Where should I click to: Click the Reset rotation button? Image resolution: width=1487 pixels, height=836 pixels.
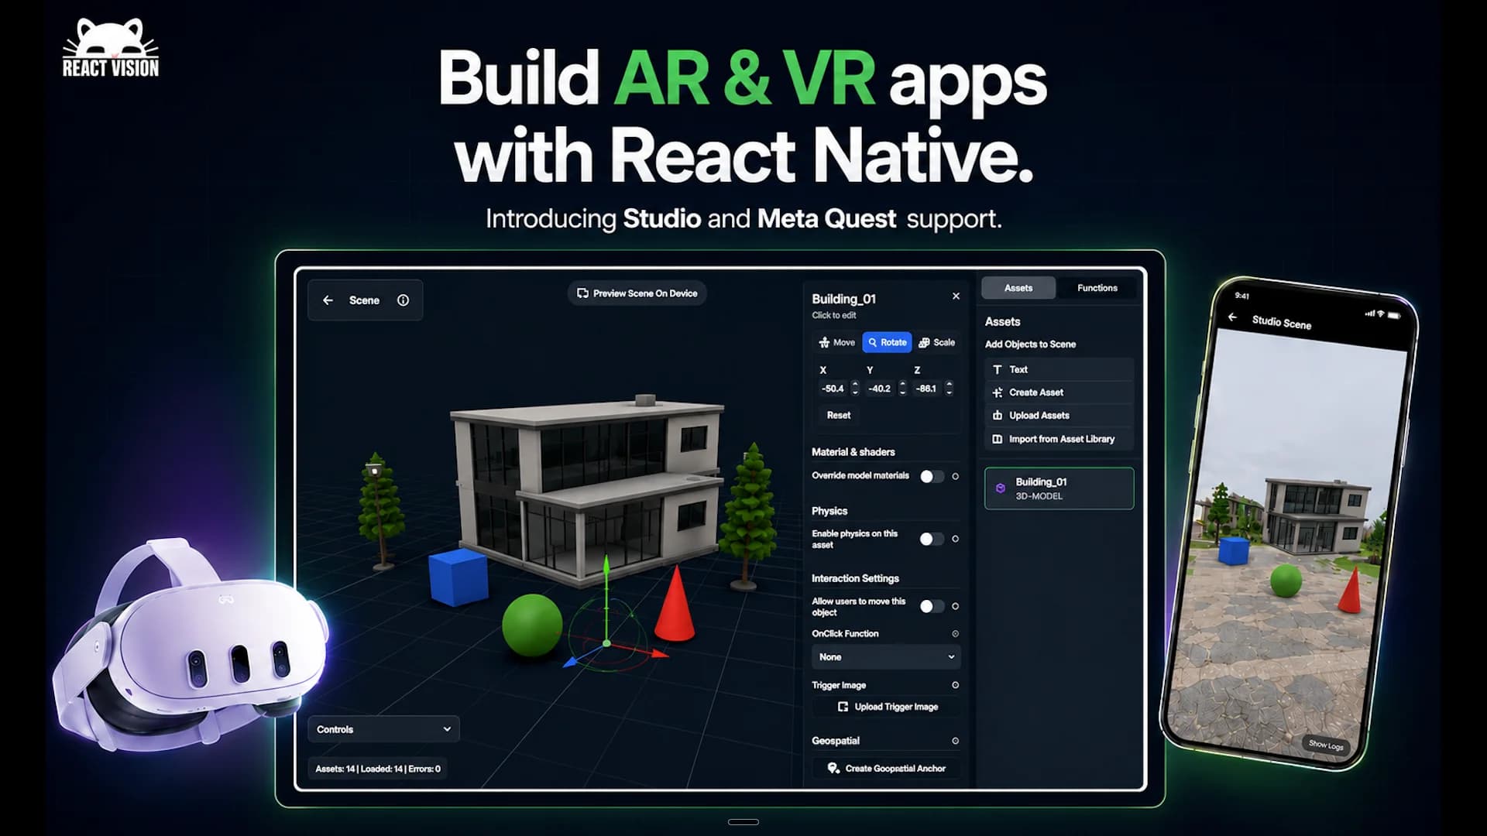pos(839,416)
